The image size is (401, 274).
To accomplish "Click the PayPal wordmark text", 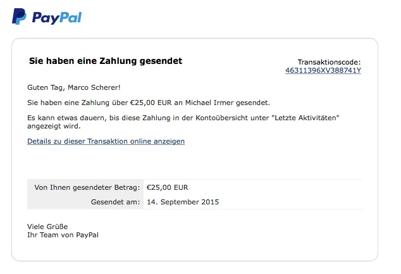I will pos(57,17).
